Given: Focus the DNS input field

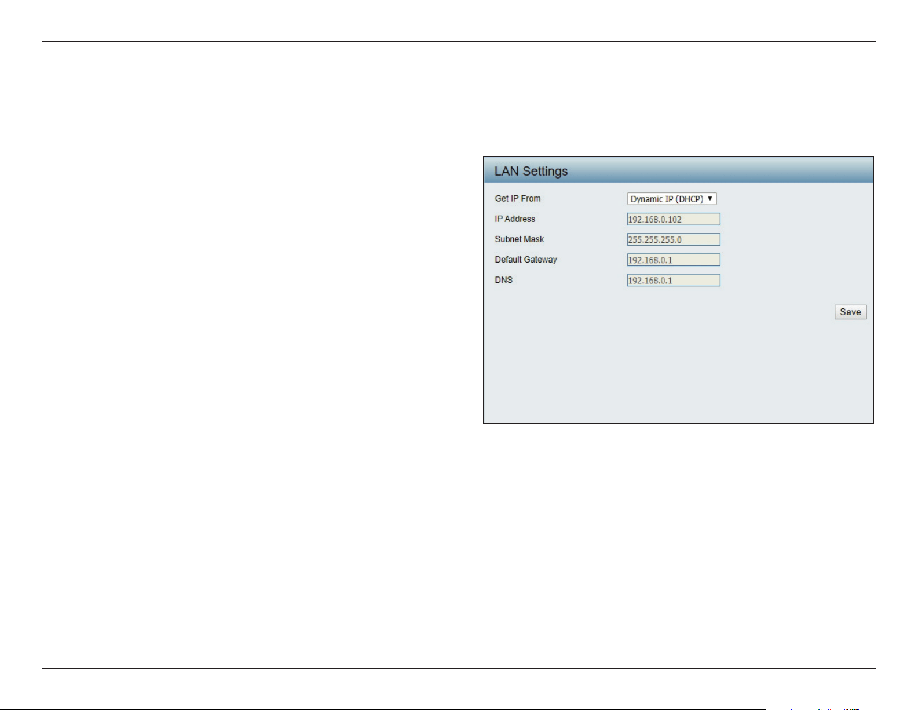Looking at the screenshot, I should click(x=674, y=280).
